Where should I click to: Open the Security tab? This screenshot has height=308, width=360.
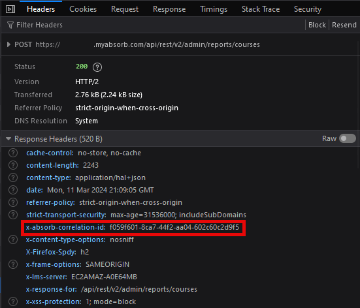point(308,9)
